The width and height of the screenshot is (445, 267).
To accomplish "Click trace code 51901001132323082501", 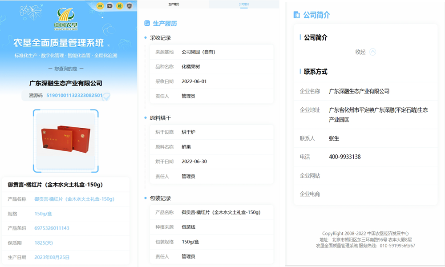I will pos(74,95).
